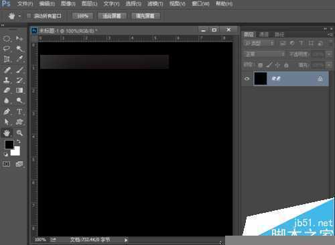
Task: Open the Layer (图层) menu
Action: (x=89, y=4)
